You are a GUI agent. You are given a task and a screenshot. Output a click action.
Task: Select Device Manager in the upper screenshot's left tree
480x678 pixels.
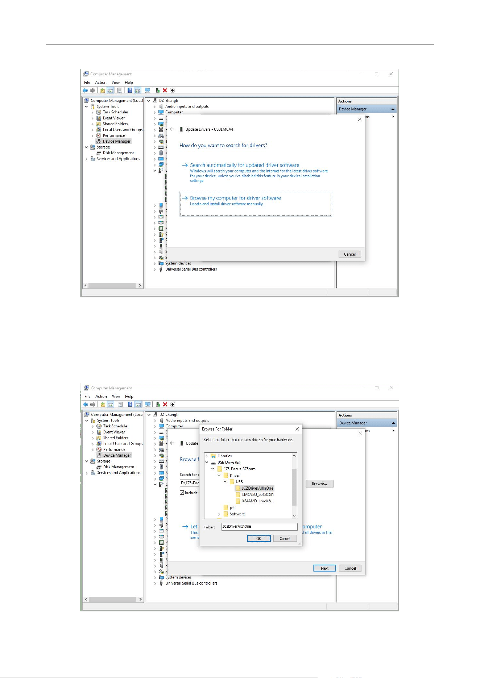116,141
